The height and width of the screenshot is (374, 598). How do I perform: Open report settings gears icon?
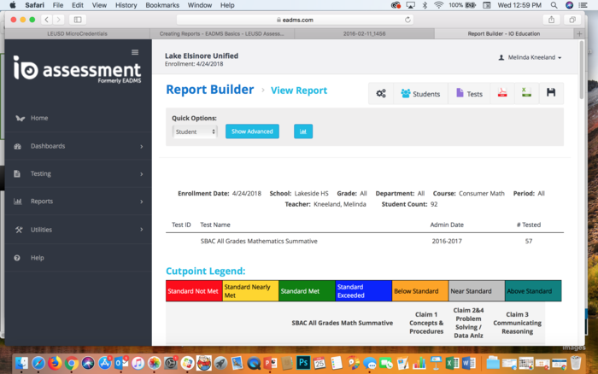click(381, 93)
